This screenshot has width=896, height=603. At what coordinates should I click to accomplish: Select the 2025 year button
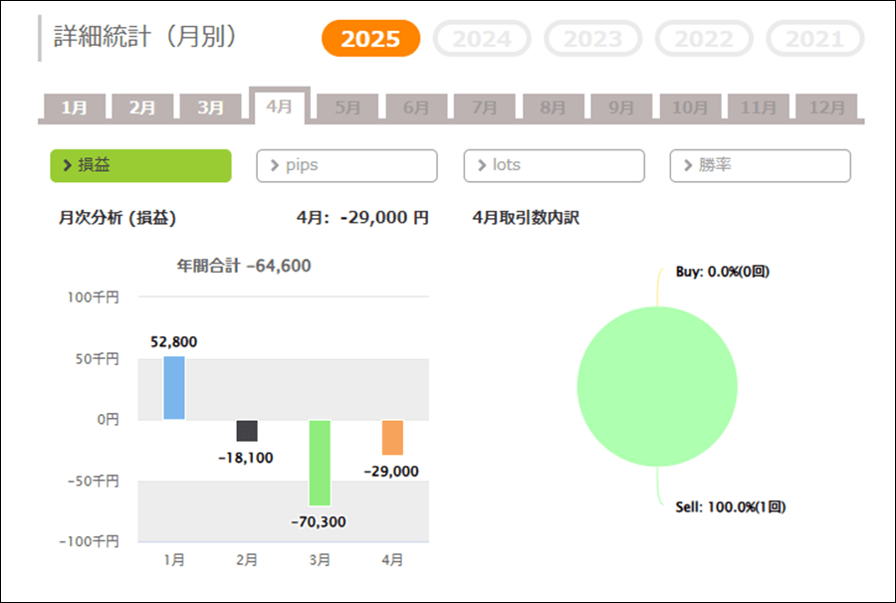(371, 38)
